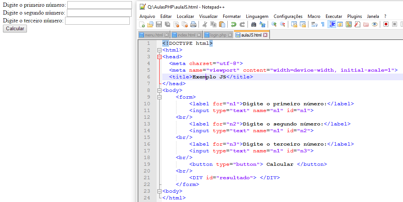Collapse the head fold marker on line 3
The height and width of the screenshot is (202, 403).
[x=159, y=57]
